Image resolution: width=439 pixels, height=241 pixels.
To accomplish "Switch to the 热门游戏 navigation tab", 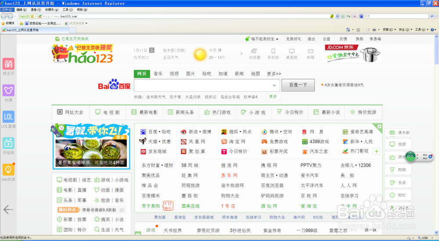I will click(x=217, y=112).
